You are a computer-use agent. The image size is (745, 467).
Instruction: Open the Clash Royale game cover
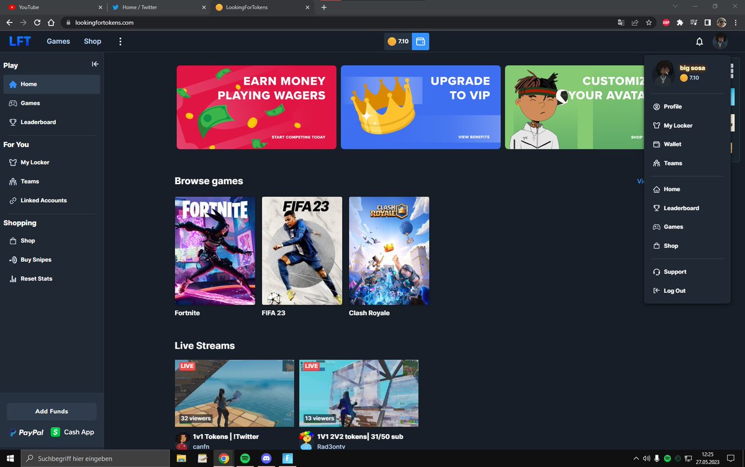[389, 251]
